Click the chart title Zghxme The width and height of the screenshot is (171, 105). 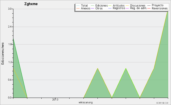(31, 4)
